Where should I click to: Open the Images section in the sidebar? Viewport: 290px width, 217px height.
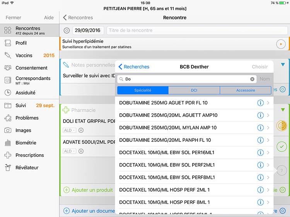(23, 130)
